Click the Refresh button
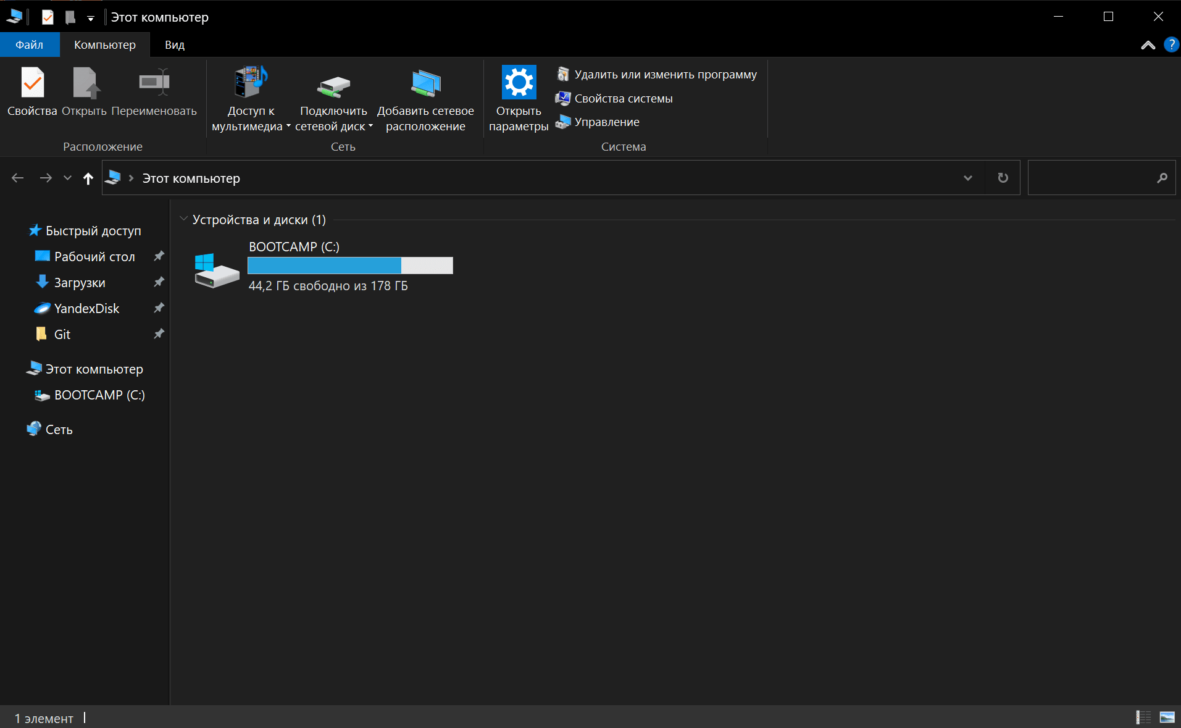1181x728 pixels. [1003, 178]
